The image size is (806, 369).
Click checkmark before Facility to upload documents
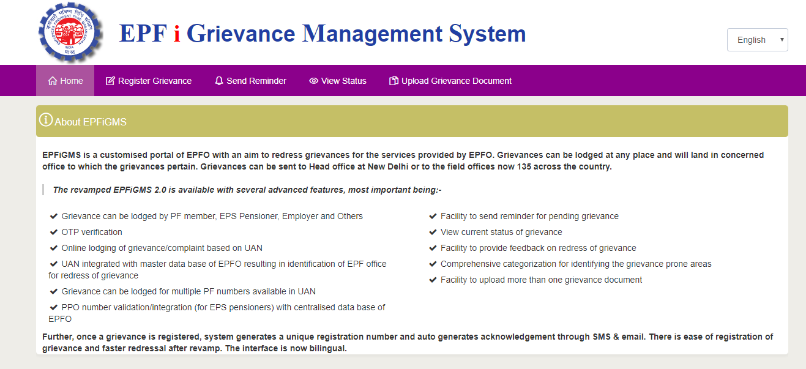click(x=433, y=280)
